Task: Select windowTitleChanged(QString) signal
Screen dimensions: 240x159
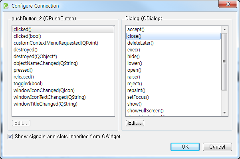Action: click(46, 104)
